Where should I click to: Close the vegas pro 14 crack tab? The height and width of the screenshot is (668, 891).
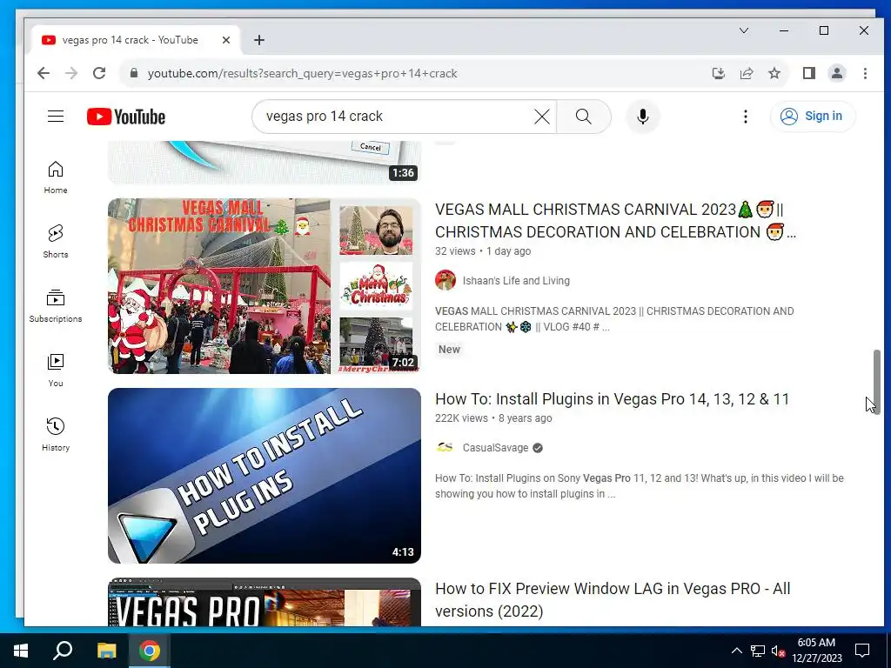225,40
